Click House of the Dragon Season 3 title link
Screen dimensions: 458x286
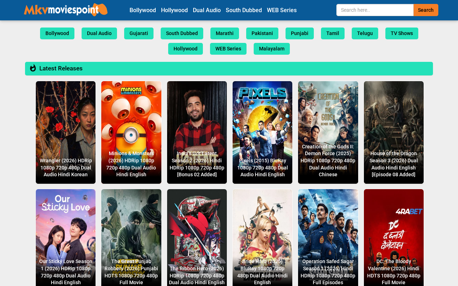(x=394, y=164)
